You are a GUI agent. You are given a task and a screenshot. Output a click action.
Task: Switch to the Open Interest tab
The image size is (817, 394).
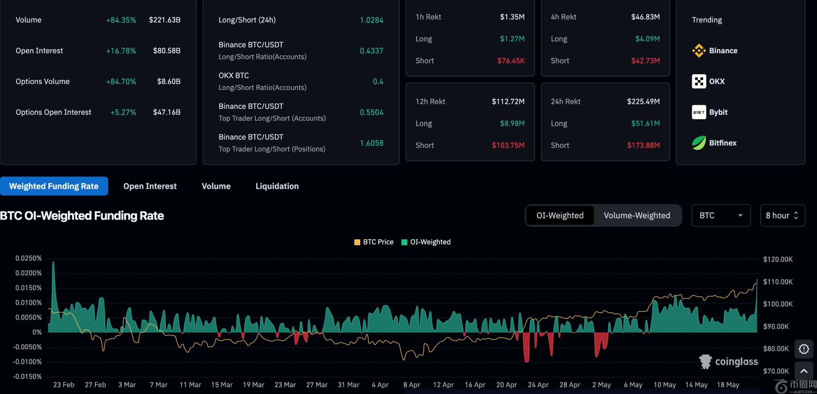click(x=150, y=186)
